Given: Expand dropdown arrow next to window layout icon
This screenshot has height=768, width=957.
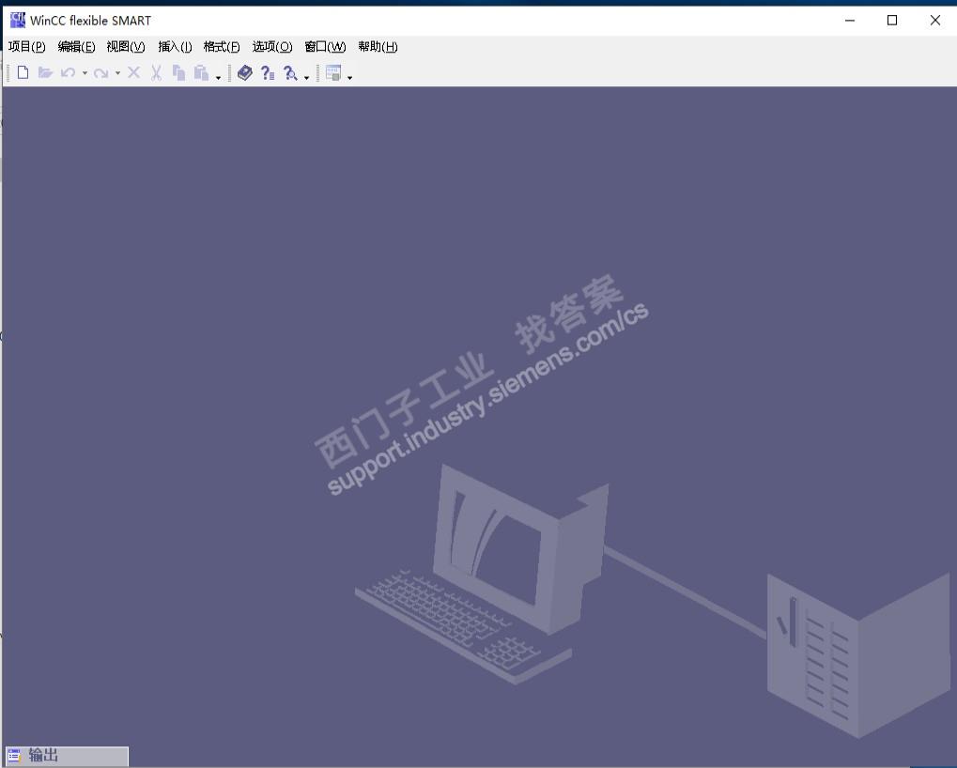Looking at the screenshot, I should tap(349, 77).
